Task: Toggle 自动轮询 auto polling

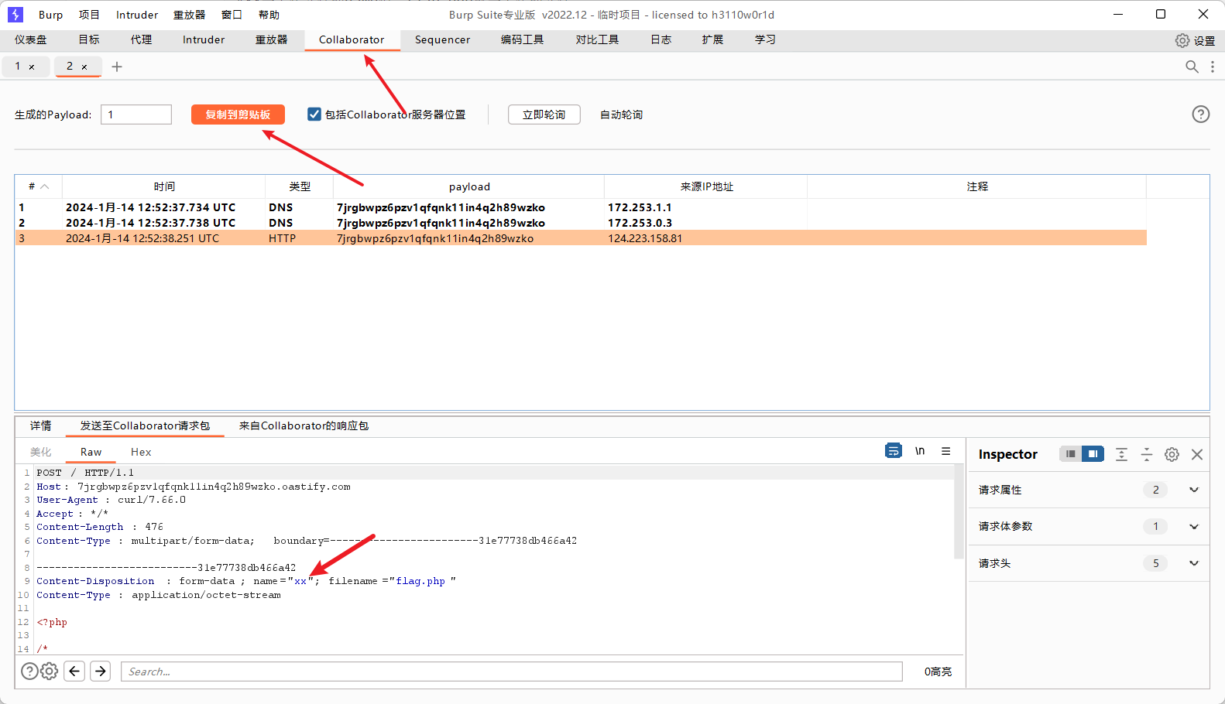Action: click(x=621, y=114)
